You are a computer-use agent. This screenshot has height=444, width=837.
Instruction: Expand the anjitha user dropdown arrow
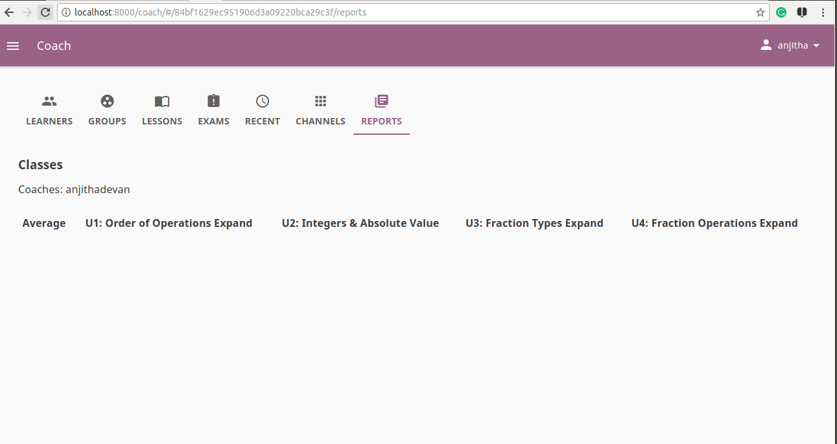(816, 46)
